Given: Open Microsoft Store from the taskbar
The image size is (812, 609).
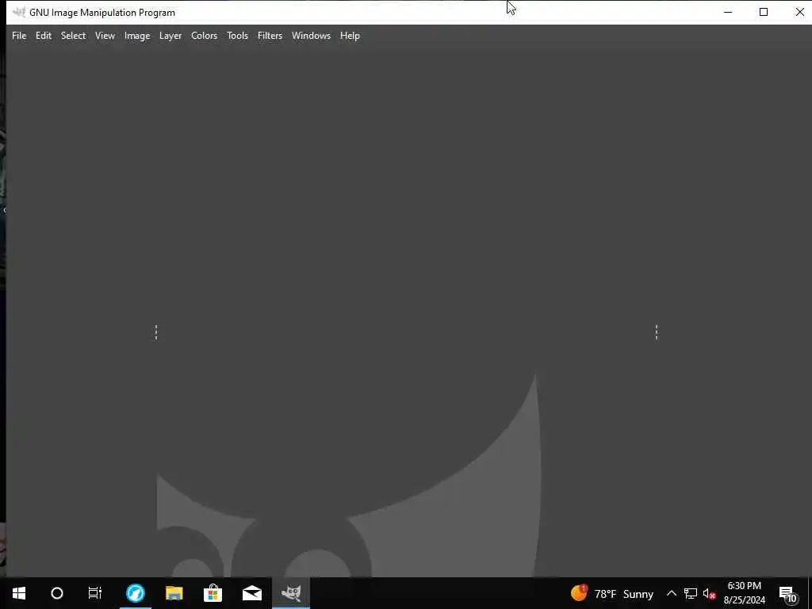Looking at the screenshot, I should (x=213, y=593).
